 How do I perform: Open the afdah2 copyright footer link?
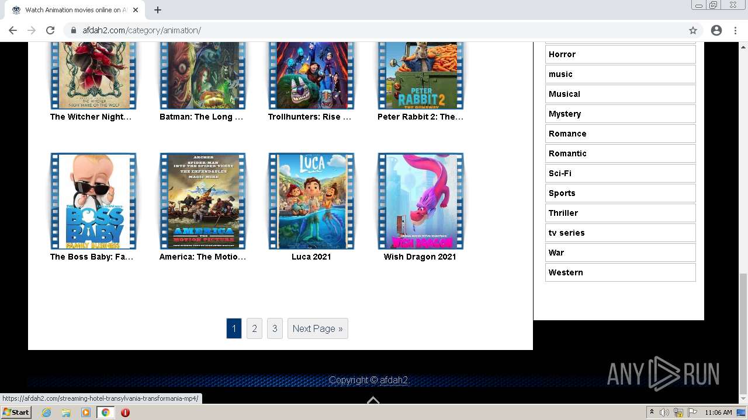394,380
